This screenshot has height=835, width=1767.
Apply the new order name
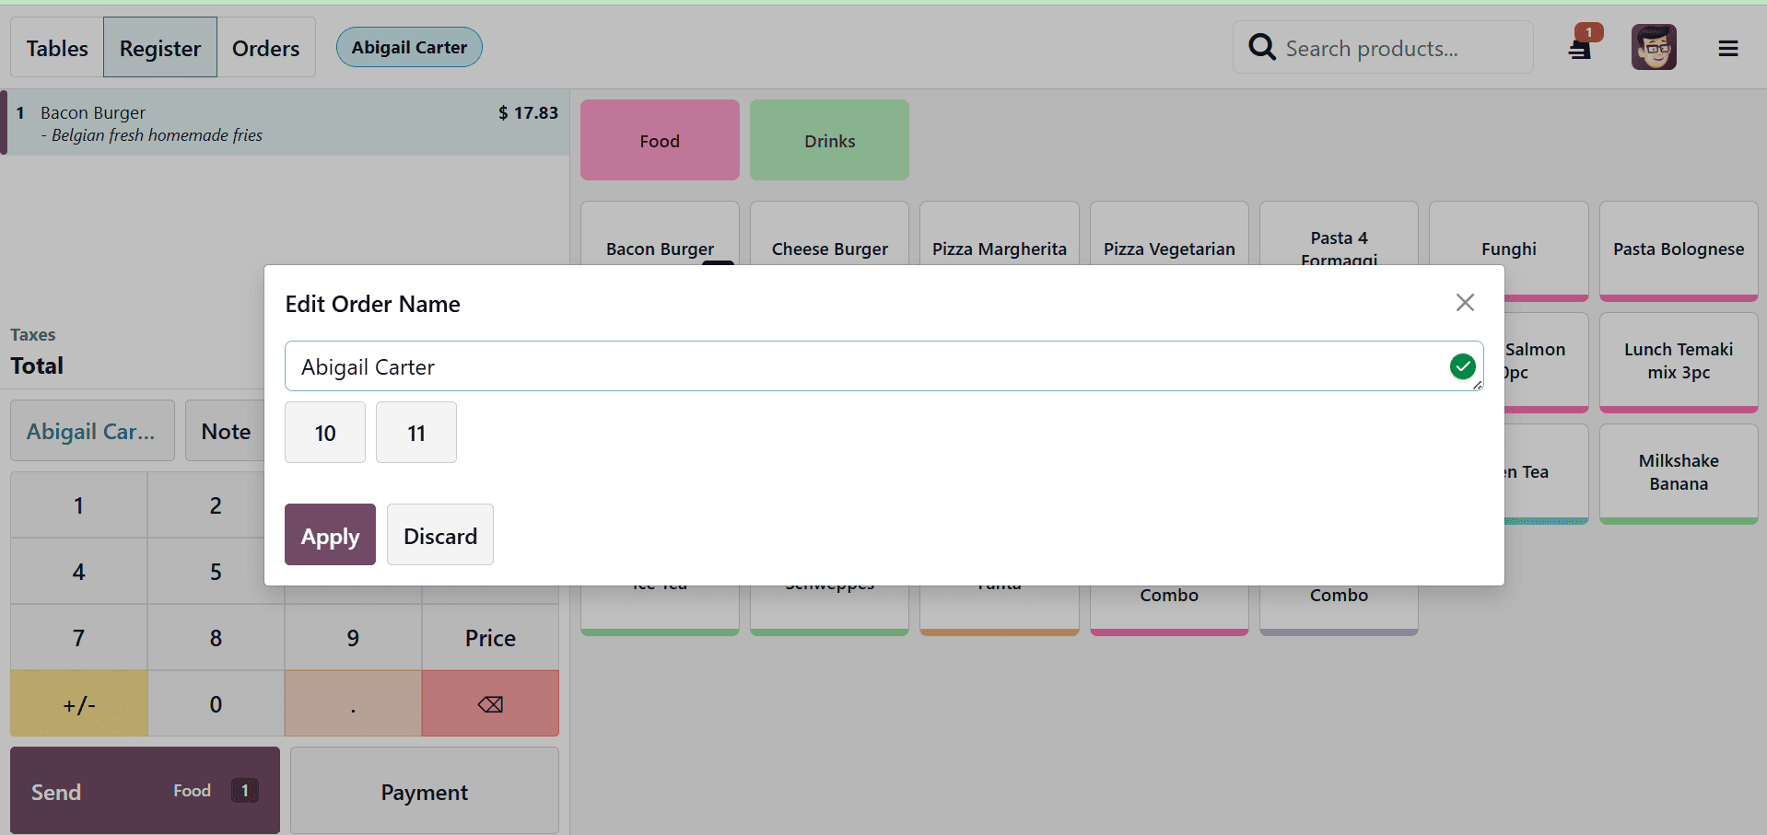(x=330, y=535)
